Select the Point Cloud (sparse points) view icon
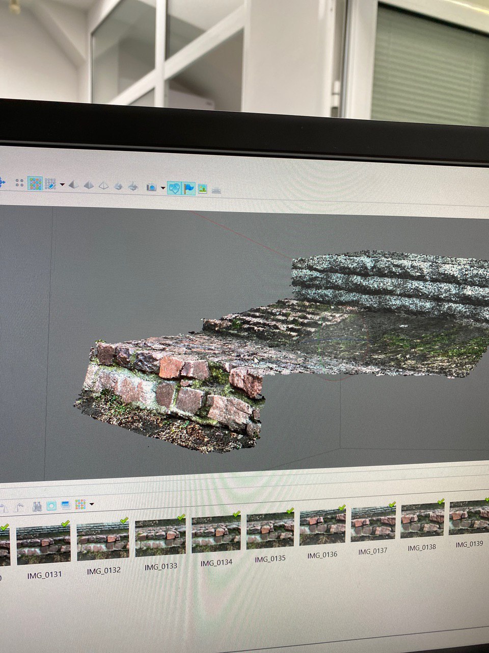The width and height of the screenshot is (489, 653). (x=19, y=183)
